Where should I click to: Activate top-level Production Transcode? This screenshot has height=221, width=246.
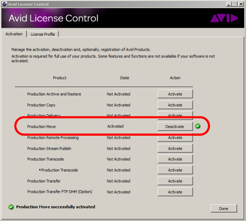click(175, 159)
